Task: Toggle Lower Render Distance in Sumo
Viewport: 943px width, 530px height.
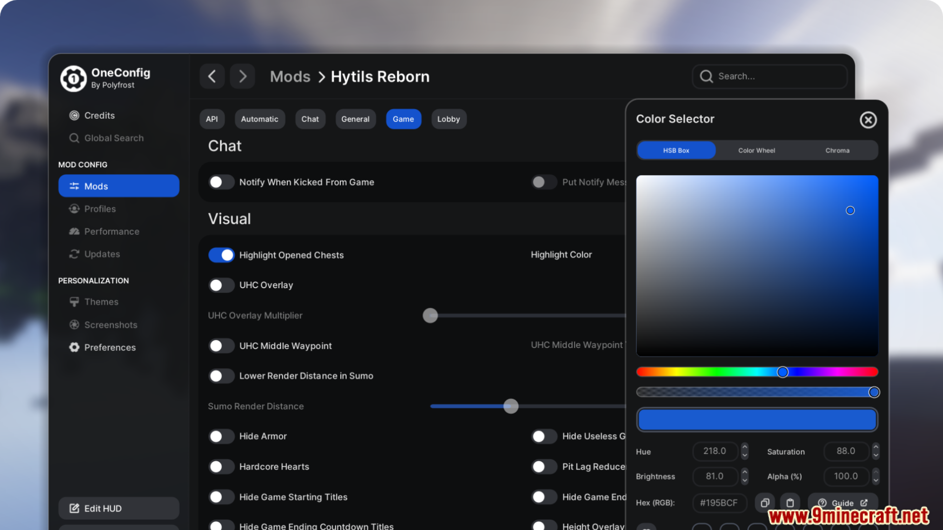Action: (221, 376)
